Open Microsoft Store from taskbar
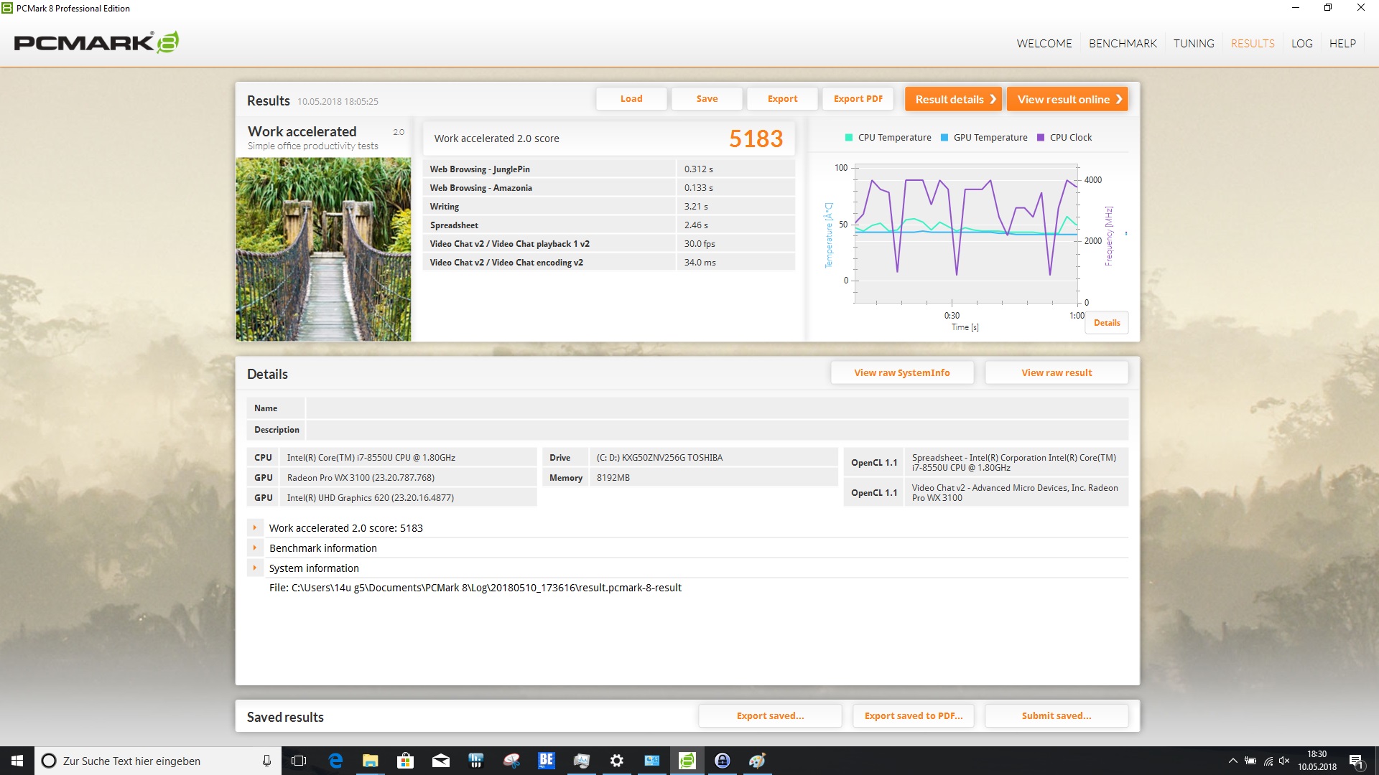Image resolution: width=1379 pixels, height=775 pixels. (406, 761)
